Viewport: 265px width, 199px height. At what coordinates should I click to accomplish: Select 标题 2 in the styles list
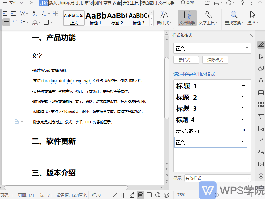[x=186, y=98]
